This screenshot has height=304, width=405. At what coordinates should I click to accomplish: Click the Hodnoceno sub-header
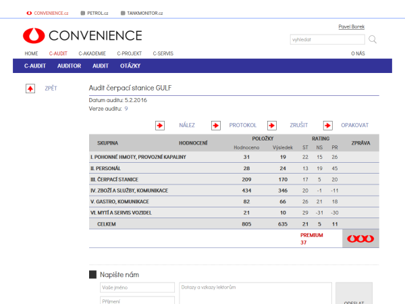pyautogui.click(x=246, y=147)
